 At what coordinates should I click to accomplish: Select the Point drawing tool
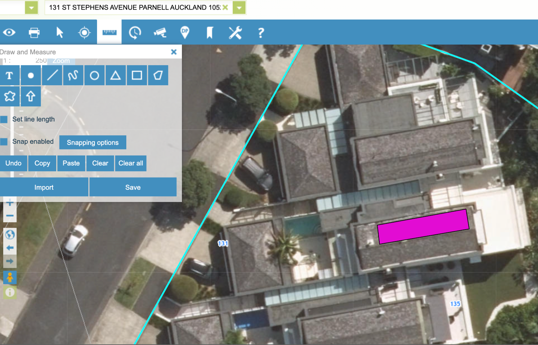coord(31,75)
